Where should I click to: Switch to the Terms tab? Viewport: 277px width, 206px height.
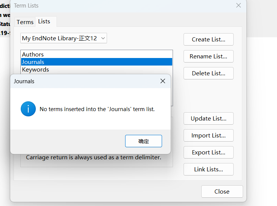25,22
